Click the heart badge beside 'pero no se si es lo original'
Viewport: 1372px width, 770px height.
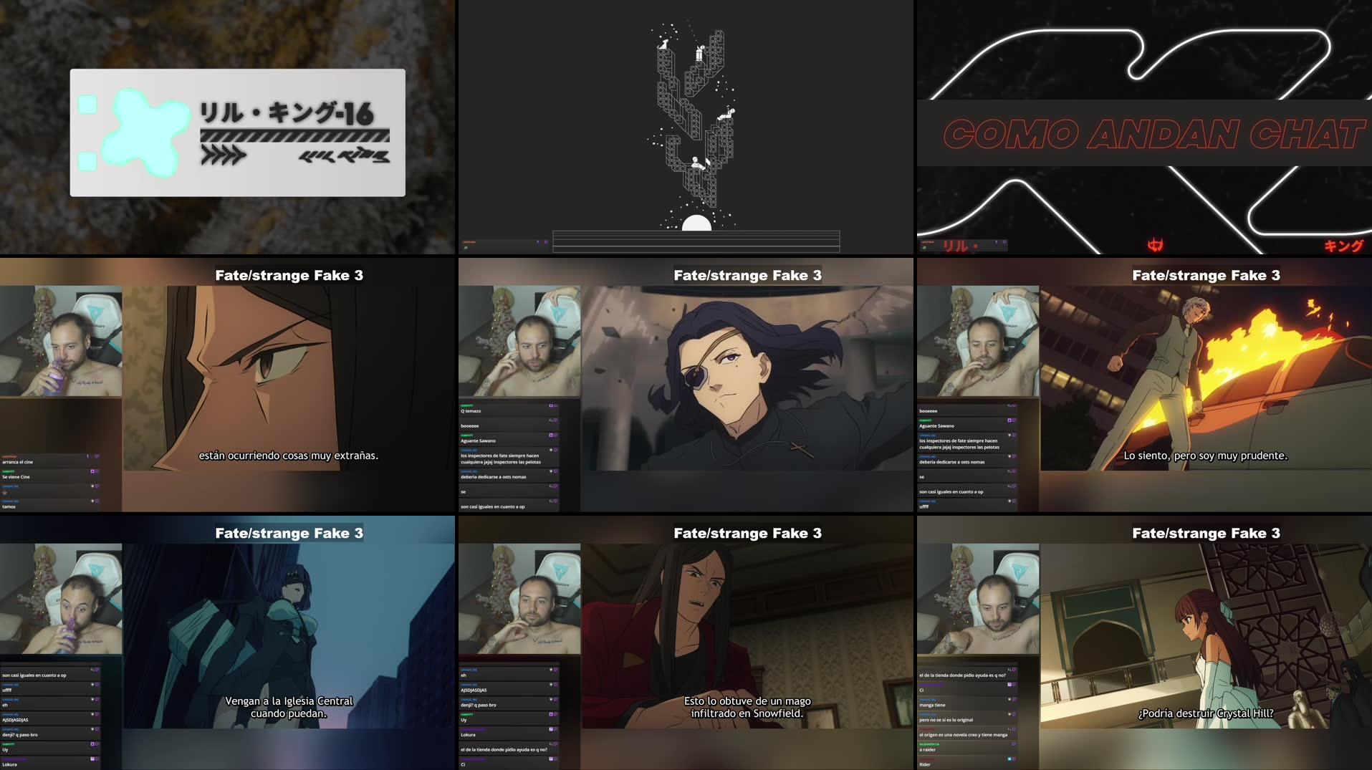(1010, 714)
